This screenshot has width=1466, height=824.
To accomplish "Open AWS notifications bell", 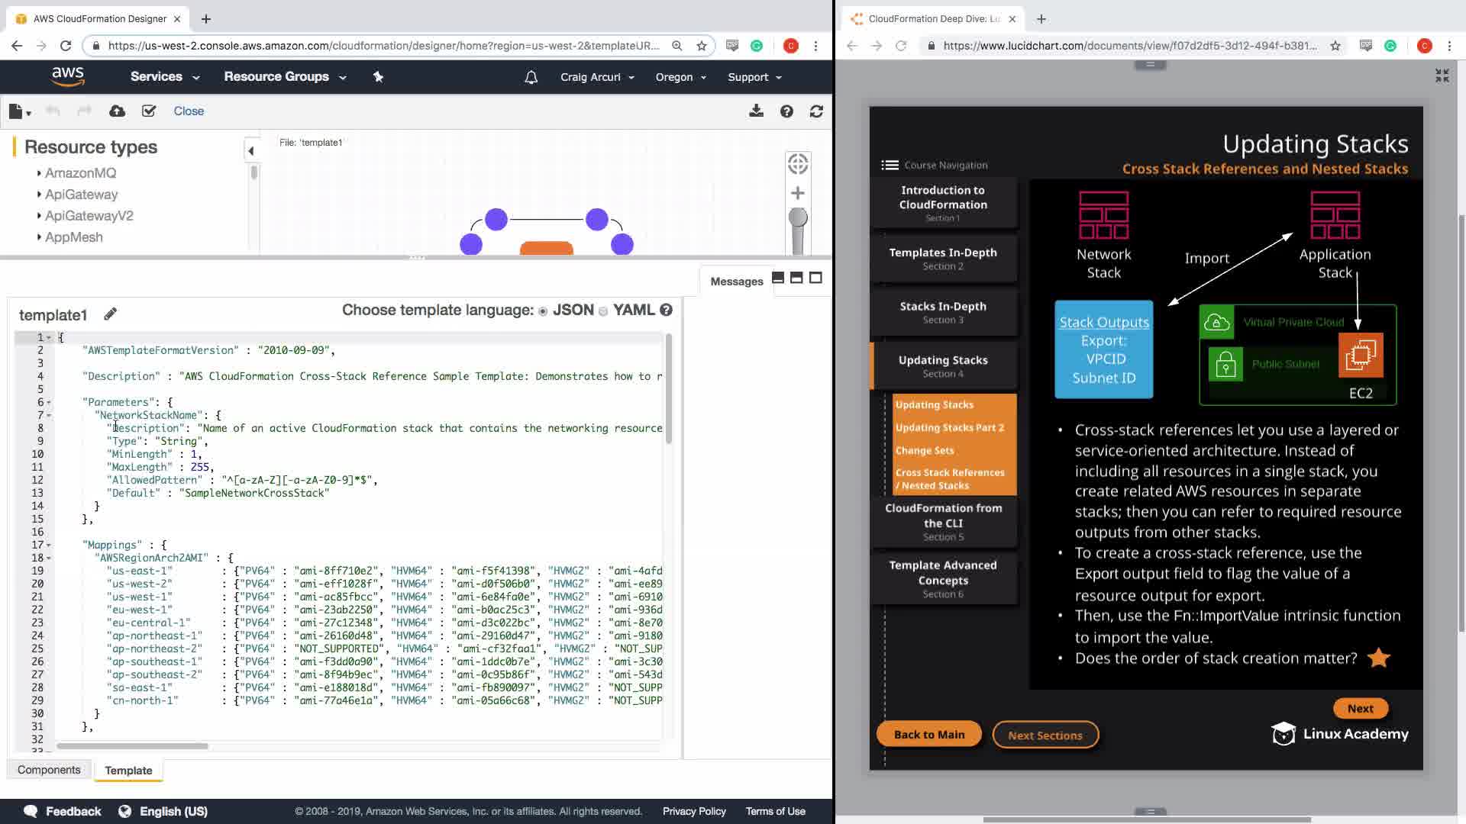I will point(531,77).
